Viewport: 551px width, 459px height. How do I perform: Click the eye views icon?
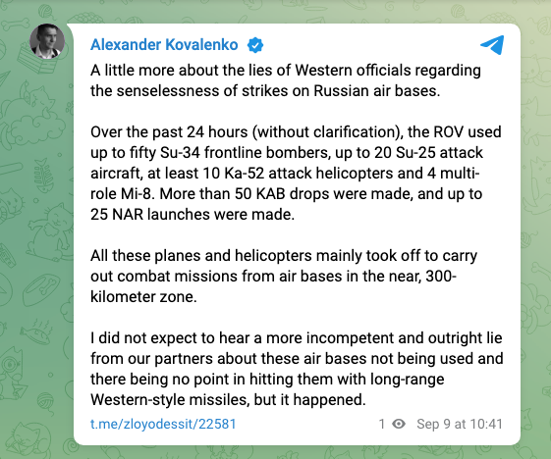coord(399,424)
